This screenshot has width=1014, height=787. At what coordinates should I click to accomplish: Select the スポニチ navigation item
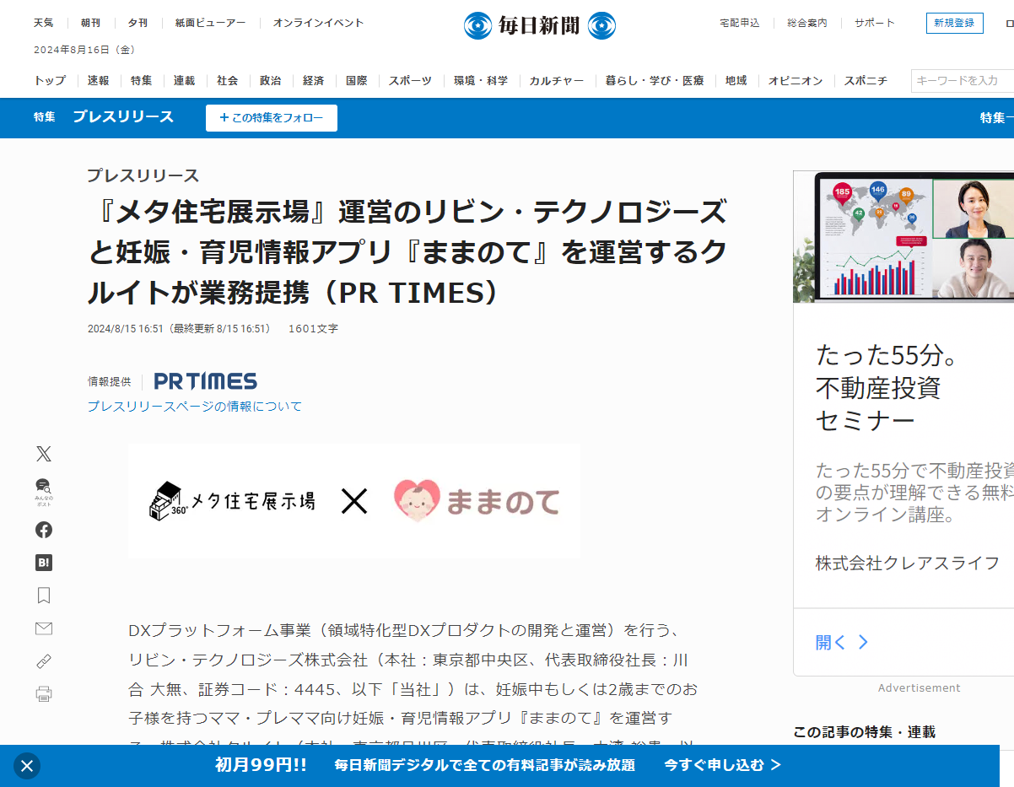[x=866, y=81]
